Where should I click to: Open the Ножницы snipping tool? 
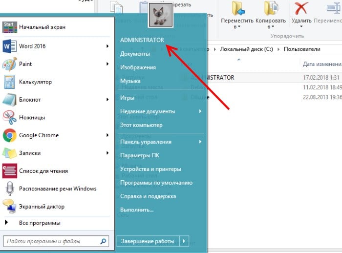(x=32, y=118)
